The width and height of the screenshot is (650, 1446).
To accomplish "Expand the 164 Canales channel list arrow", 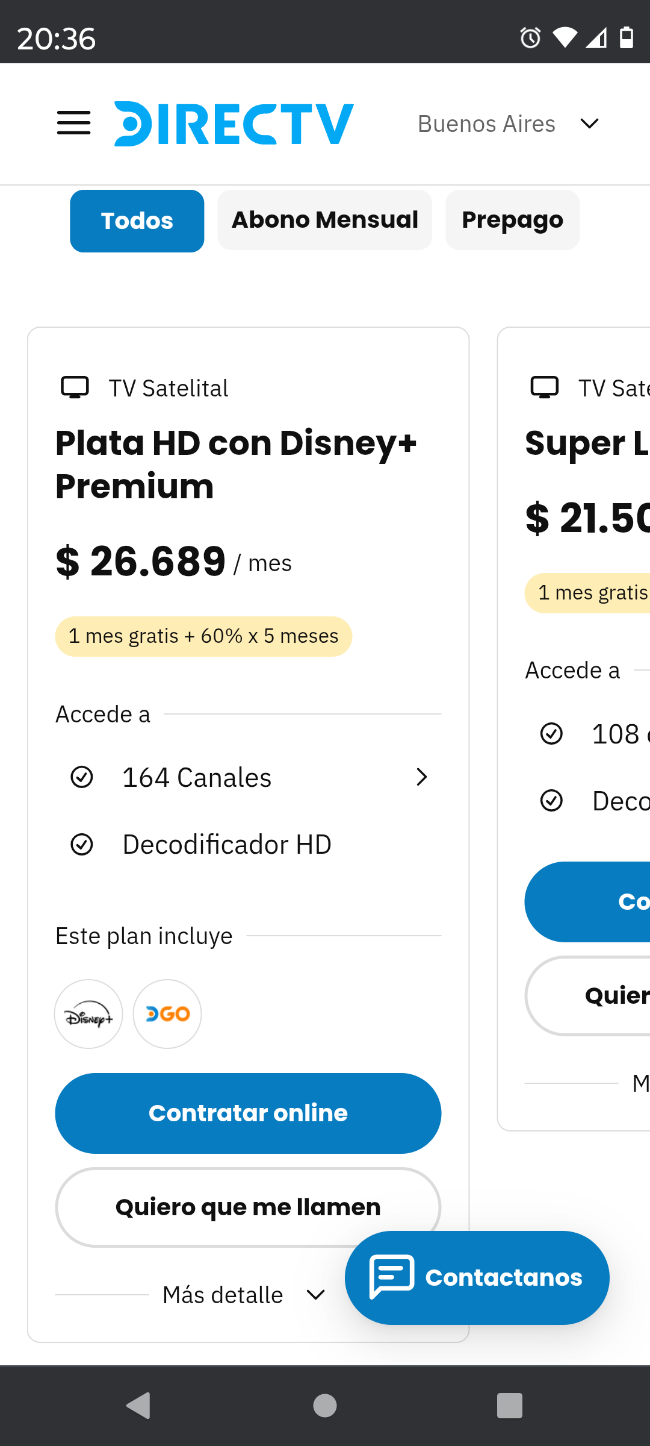I will (422, 777).
